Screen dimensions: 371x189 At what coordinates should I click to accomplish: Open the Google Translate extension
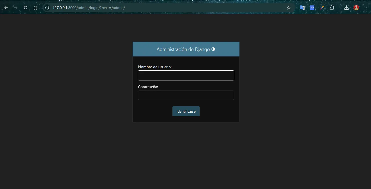(302, 8)
